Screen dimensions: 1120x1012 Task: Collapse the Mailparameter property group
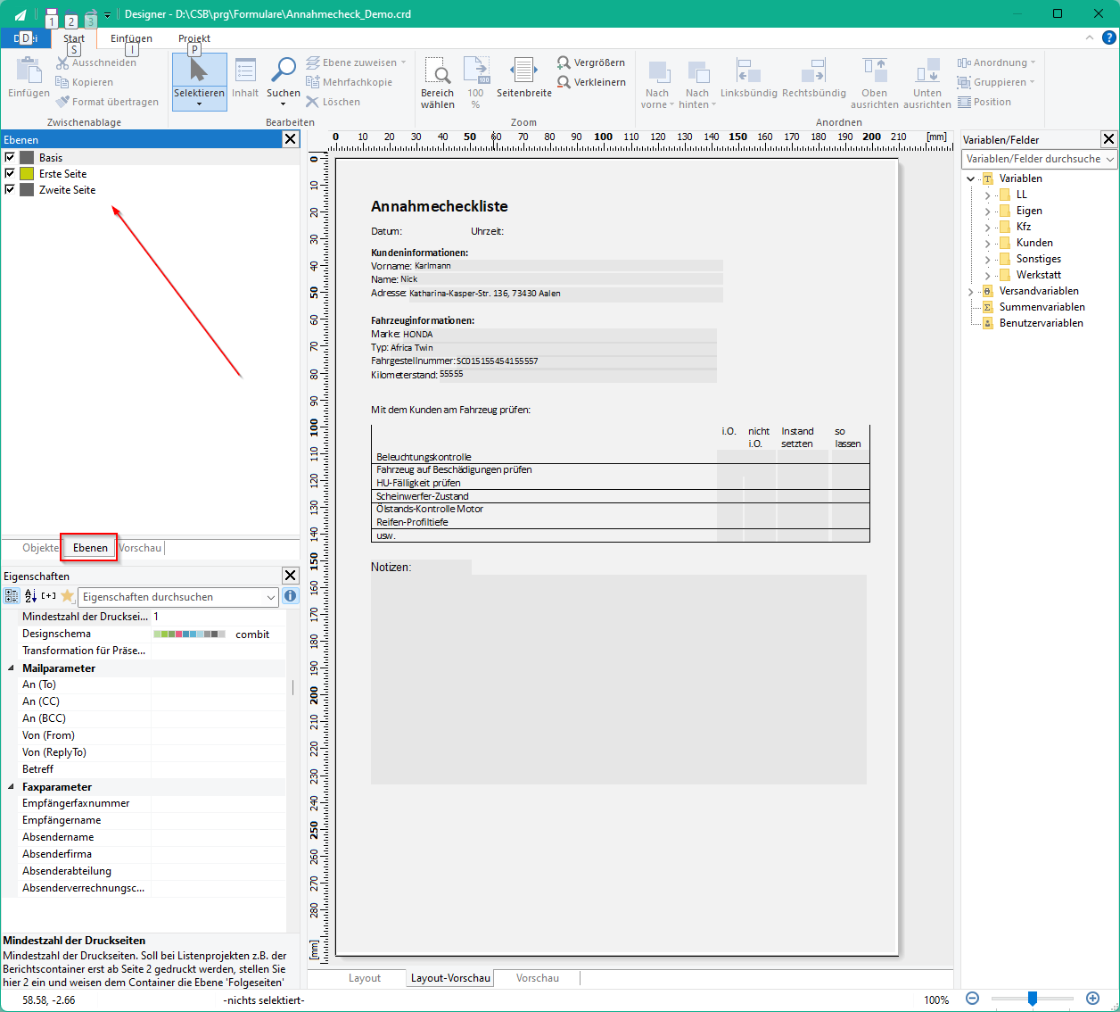[x=12, y=668]
